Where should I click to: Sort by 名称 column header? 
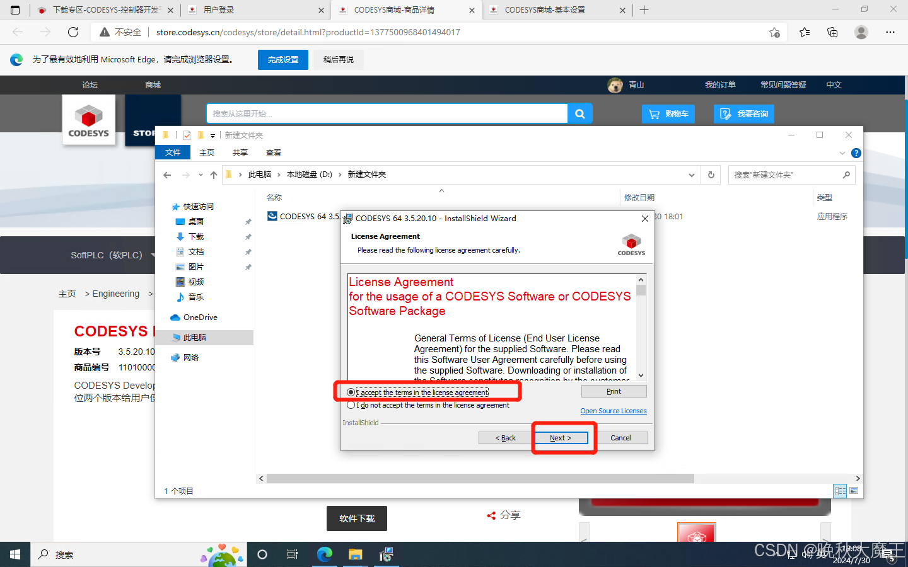coord(274,198)
